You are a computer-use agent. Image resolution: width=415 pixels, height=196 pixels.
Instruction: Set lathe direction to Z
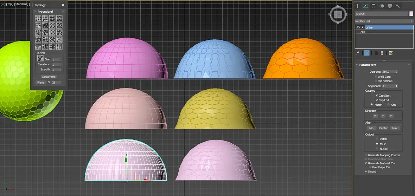[391, 116]
